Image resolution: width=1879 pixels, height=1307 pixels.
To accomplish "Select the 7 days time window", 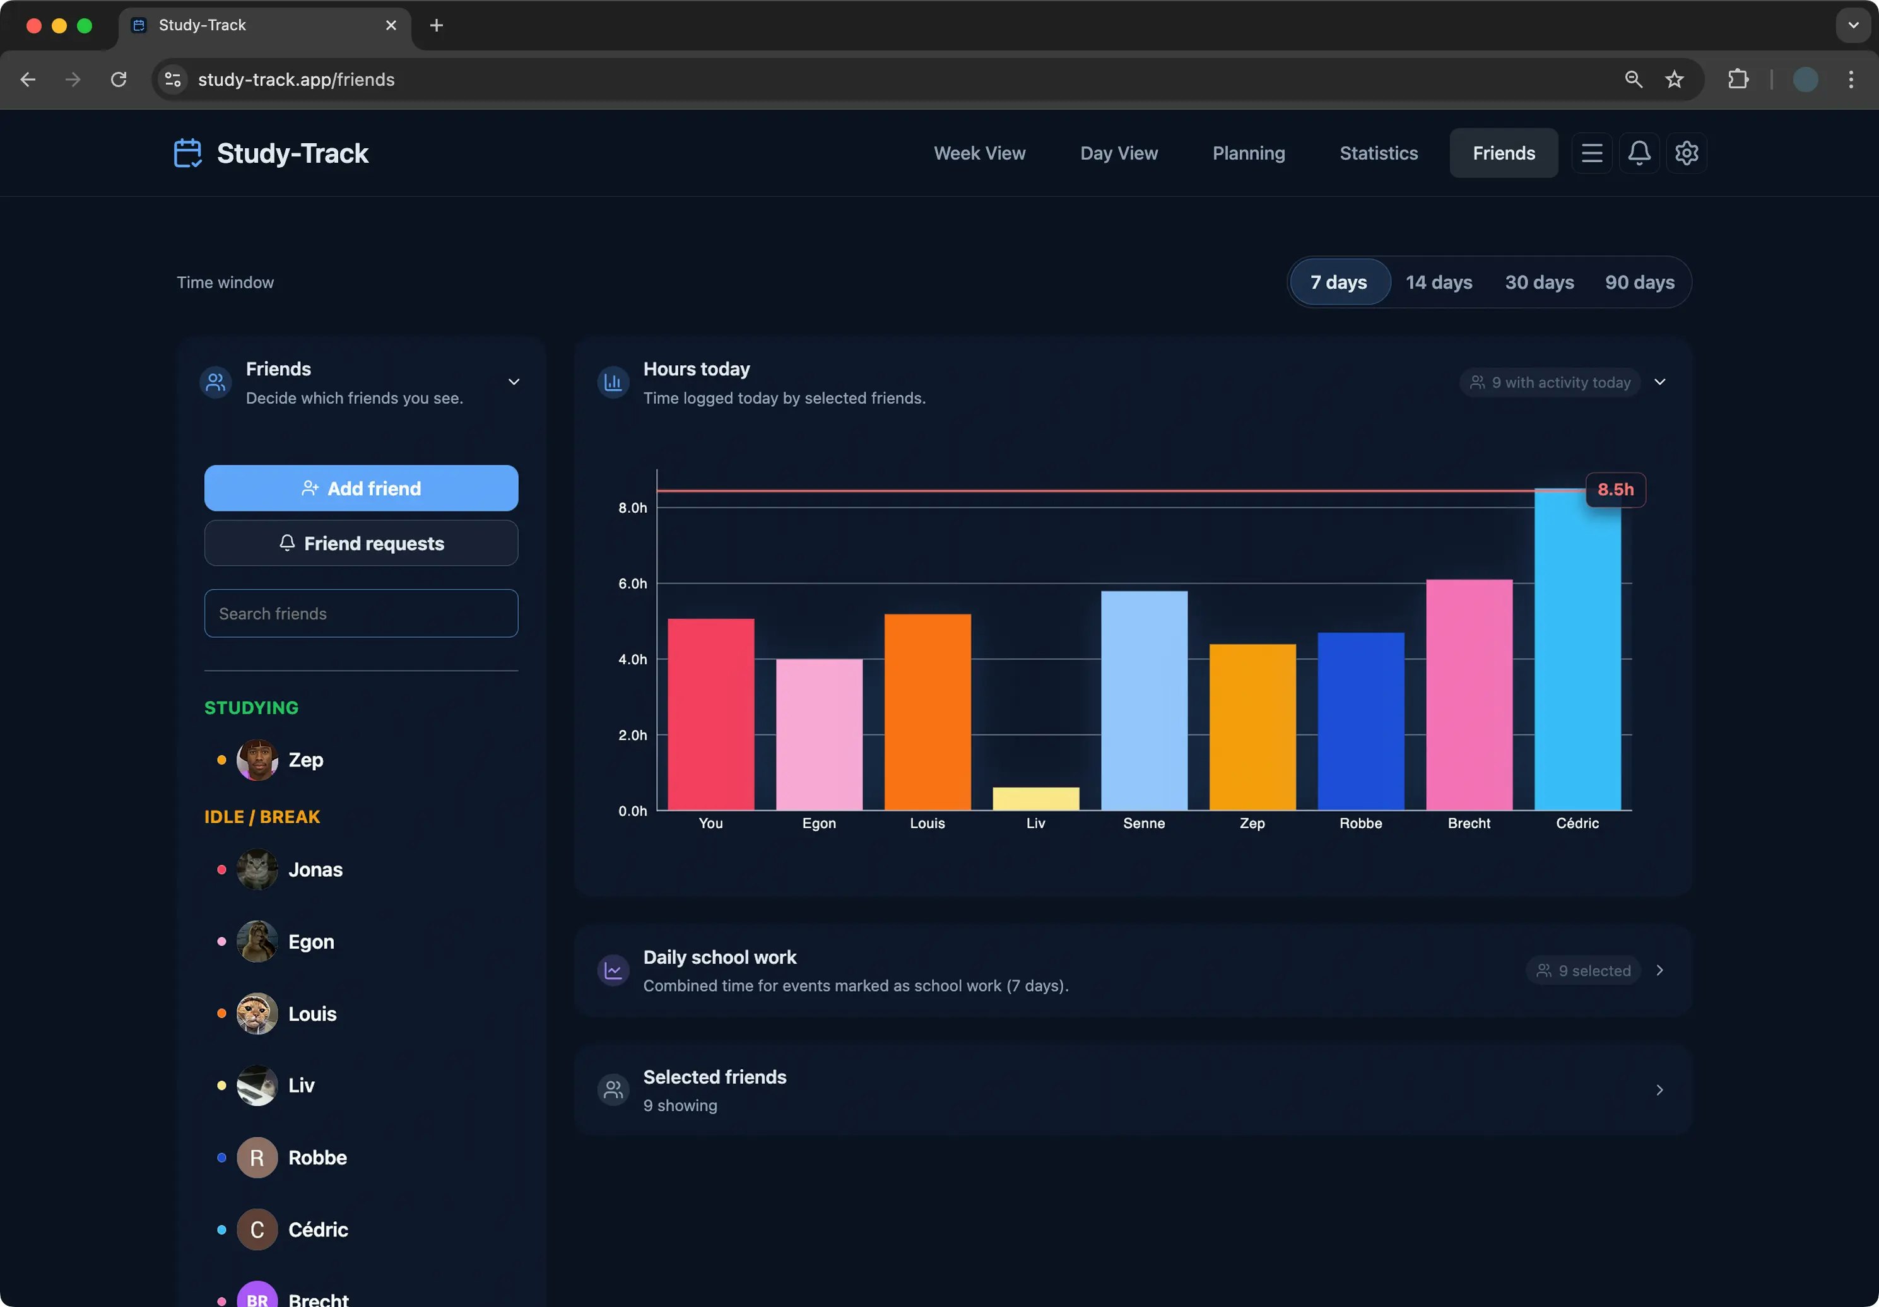I will click(x=1339, y=283).
